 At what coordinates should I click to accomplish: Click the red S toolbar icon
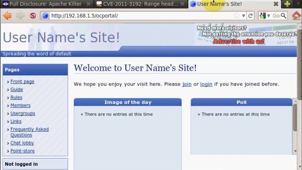(33, 16)
